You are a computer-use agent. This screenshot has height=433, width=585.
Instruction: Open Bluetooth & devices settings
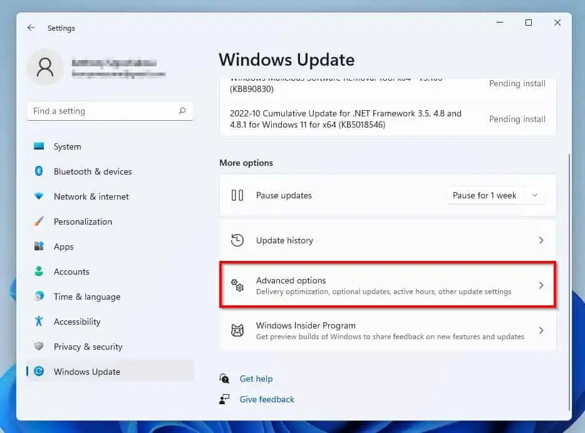point(110,171)
